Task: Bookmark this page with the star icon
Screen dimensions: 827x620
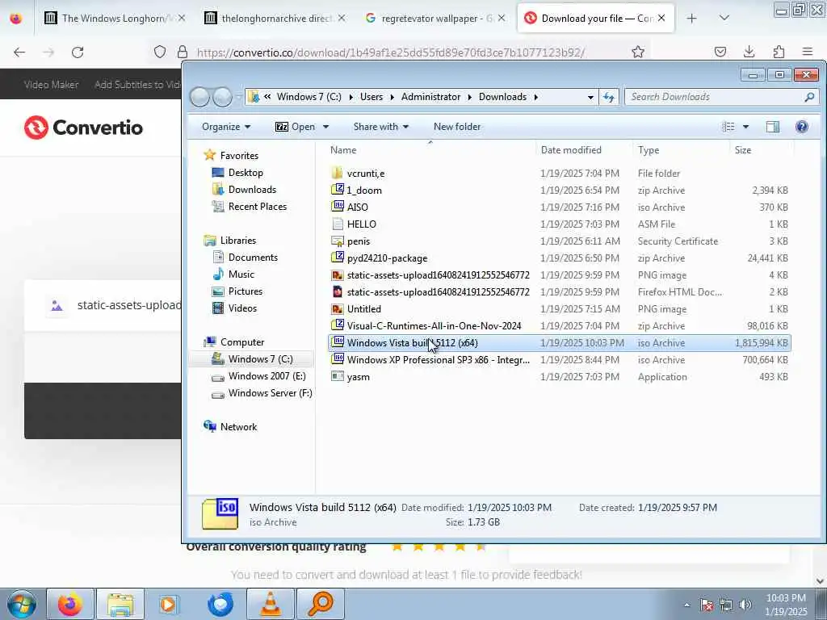Action: pos(638,52)
